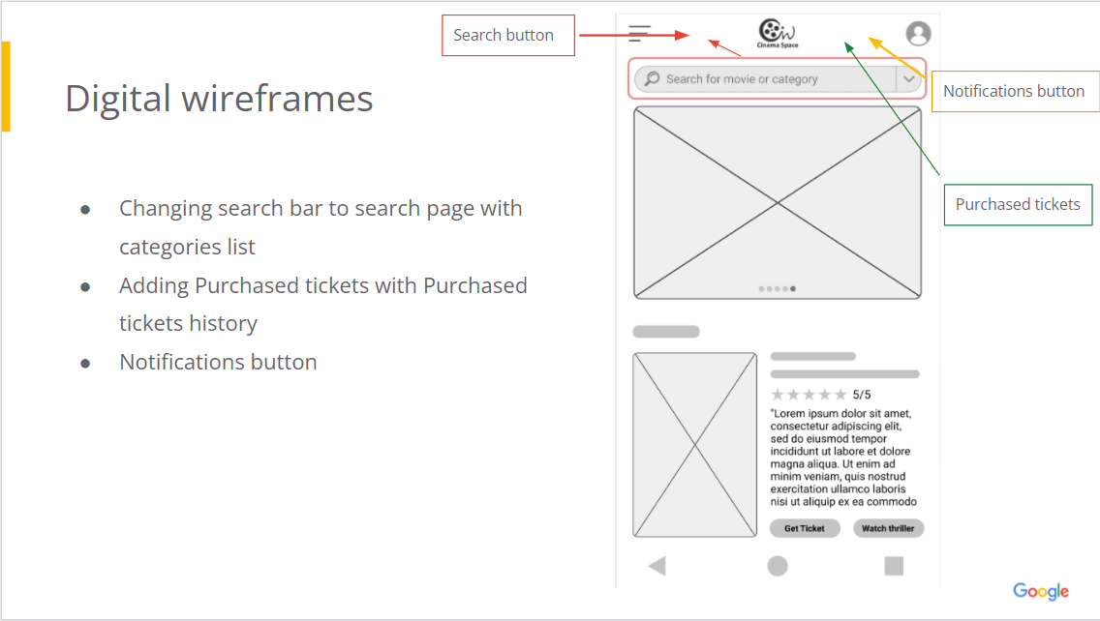Open the hamburger menu in the wireframe
This screenshot has height=621, width=1100.
[x=639, y=33]
